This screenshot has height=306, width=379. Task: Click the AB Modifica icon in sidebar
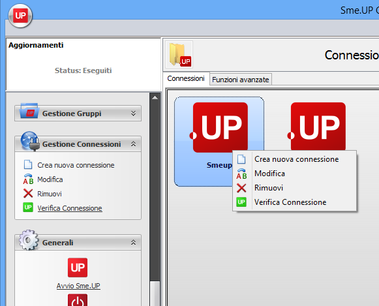28,179
